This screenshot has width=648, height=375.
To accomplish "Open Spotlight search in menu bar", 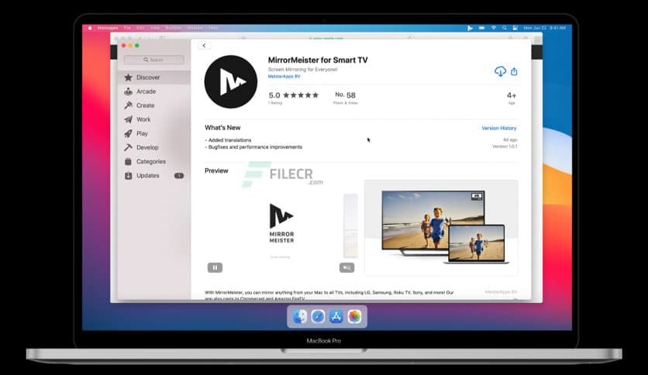I will (504, 28).
